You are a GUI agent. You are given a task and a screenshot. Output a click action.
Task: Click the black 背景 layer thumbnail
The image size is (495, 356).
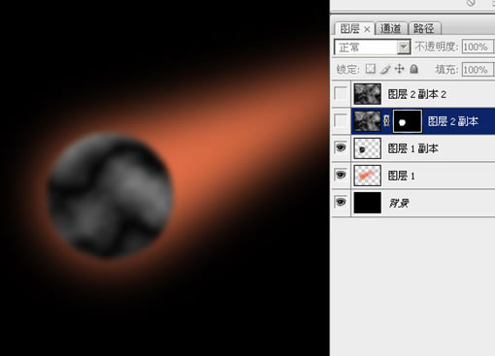tap(367, 203)
